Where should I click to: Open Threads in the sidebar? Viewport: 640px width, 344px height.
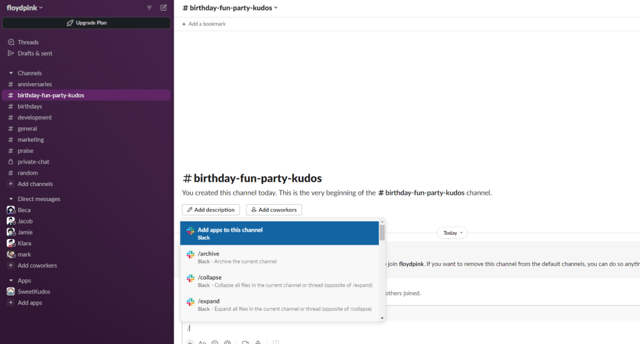click(x=28, y=42)
